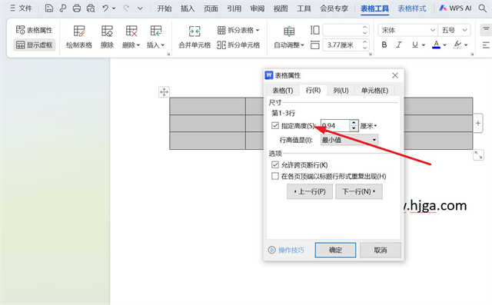Click the add column plus button beside table
Screen dimensions: 492x305
click(477, 123)
